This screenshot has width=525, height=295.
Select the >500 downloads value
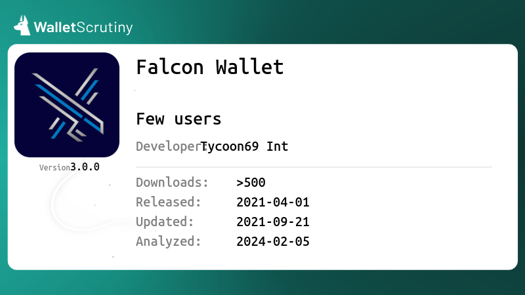[251, 183]
